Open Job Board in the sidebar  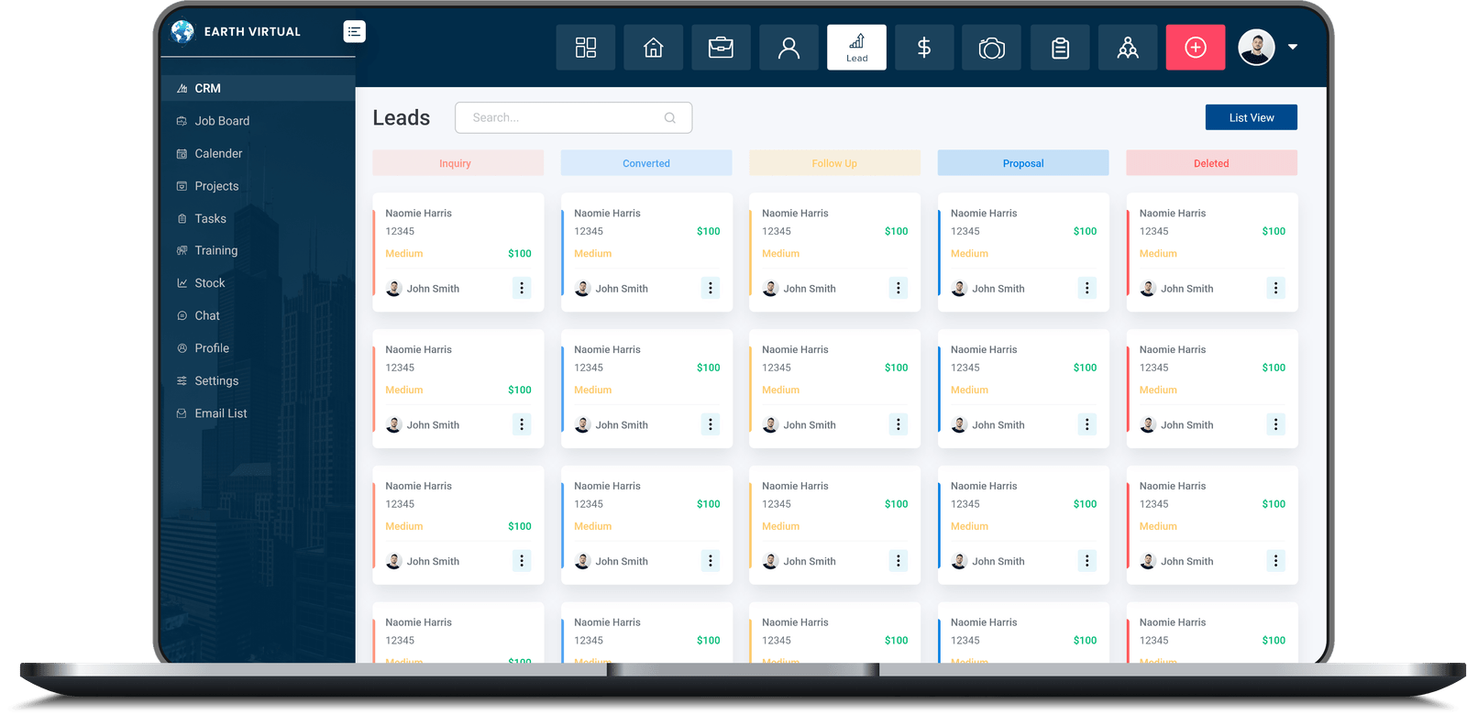(x=222, y=121)
